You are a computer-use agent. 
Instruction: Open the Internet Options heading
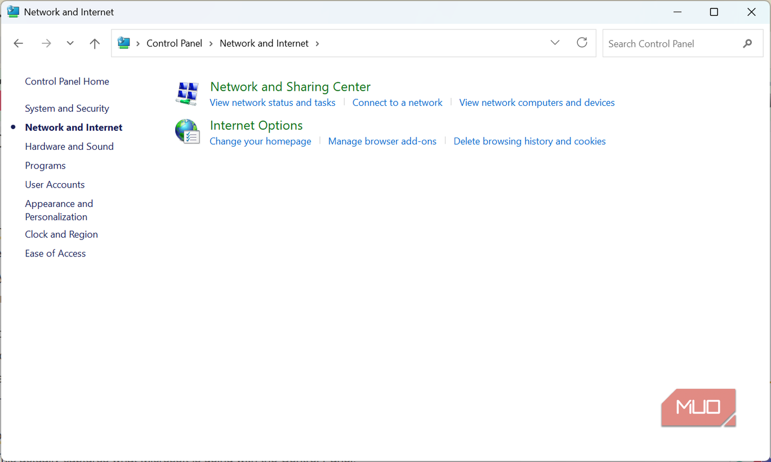pos(256,126)
